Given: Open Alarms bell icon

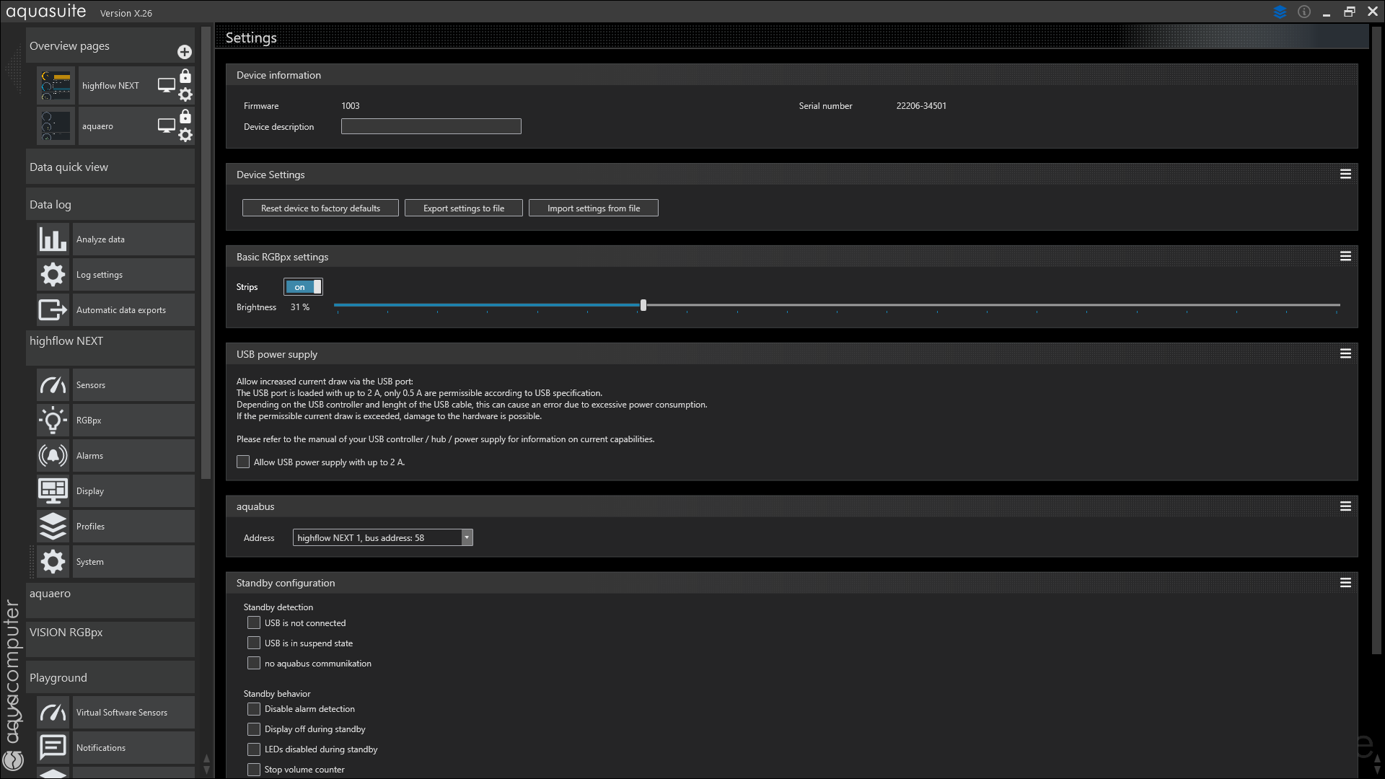Looking at the screenshot, I should [53, 456].
